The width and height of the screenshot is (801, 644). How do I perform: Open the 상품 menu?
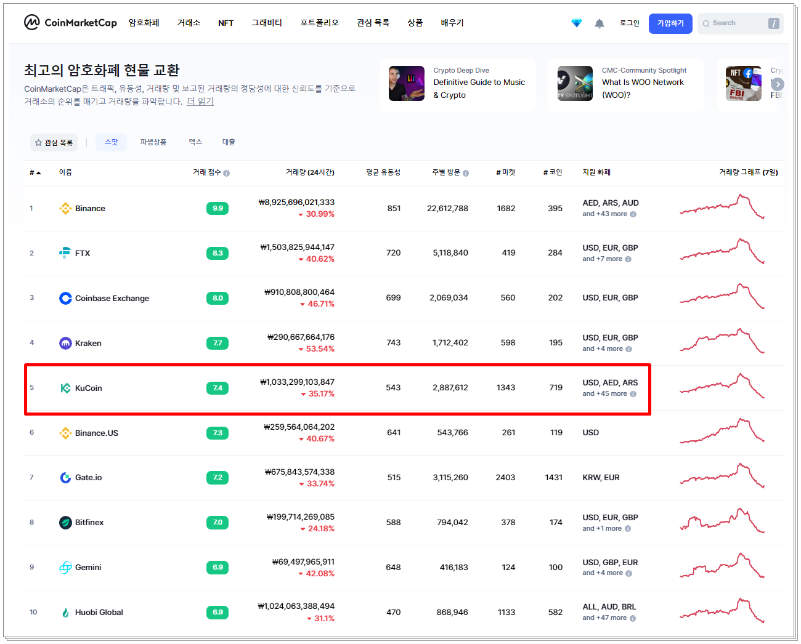(x=415, y=23)
